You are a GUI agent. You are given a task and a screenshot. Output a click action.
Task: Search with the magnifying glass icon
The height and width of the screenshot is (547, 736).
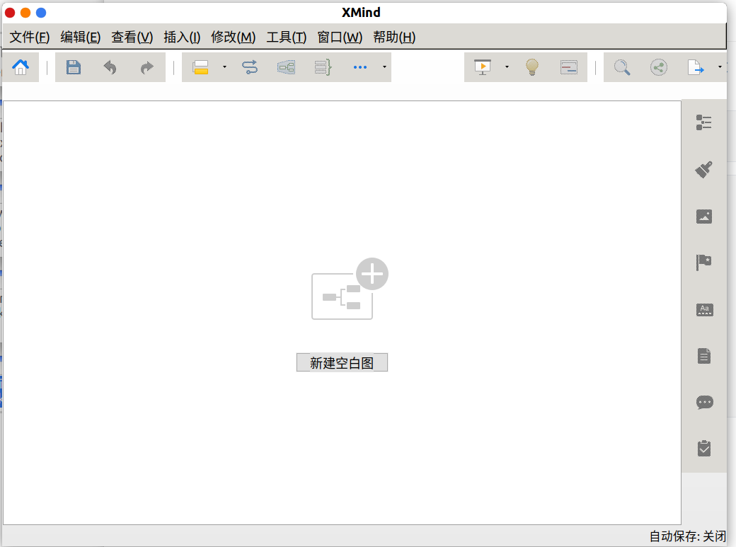click(622, 67)
